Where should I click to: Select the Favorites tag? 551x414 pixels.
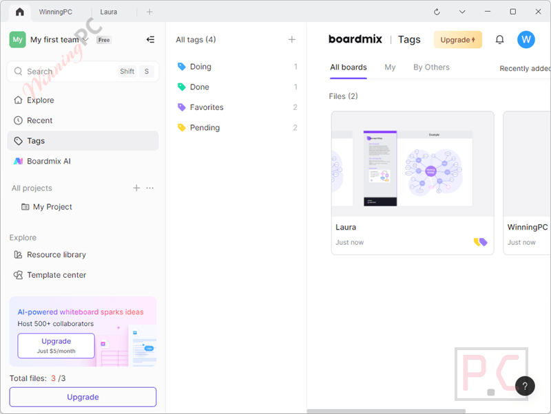coord(238,107)
